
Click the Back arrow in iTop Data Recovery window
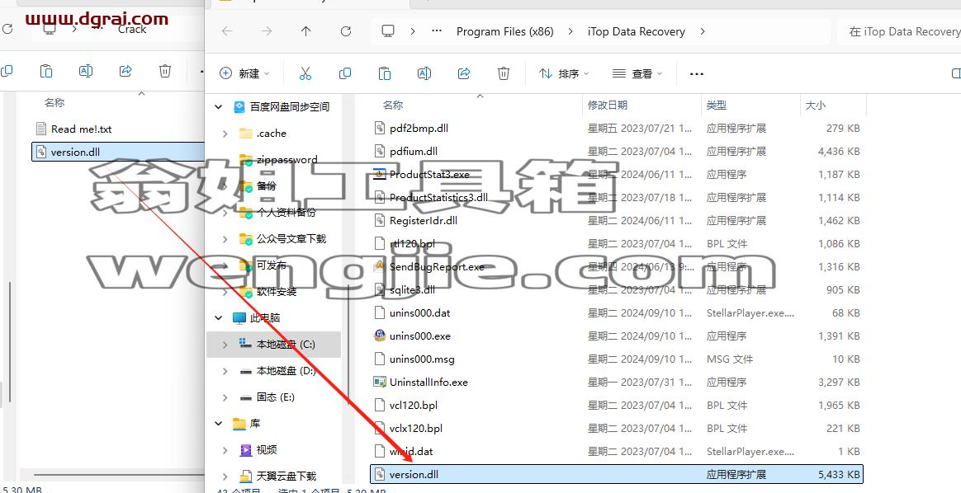(x=227, y=31)
